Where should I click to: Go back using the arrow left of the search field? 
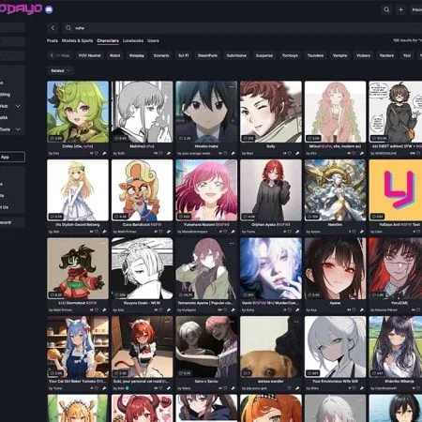pyautogui.click(x=53, y=28)
